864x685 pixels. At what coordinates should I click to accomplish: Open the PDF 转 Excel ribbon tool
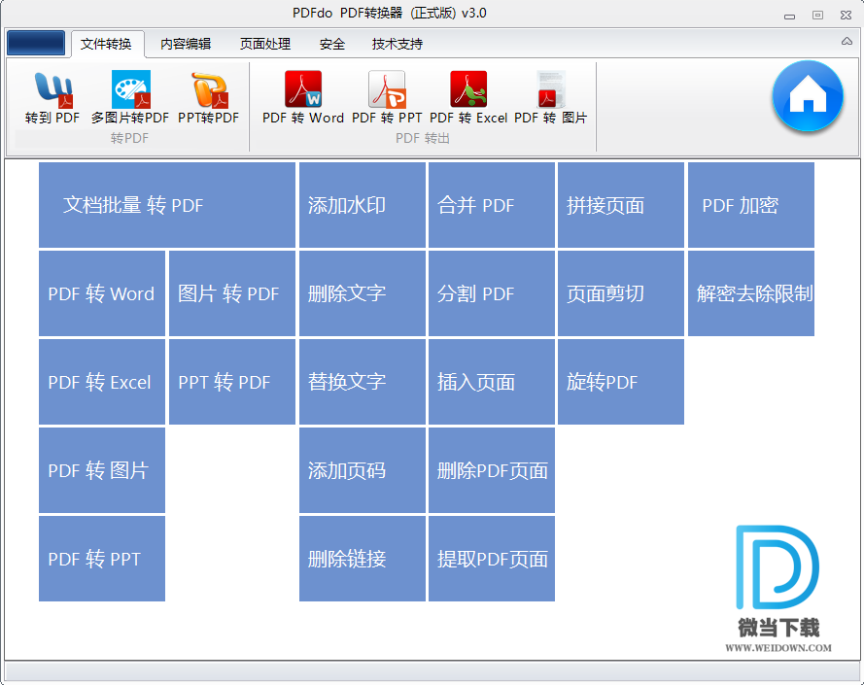(468, 98)
